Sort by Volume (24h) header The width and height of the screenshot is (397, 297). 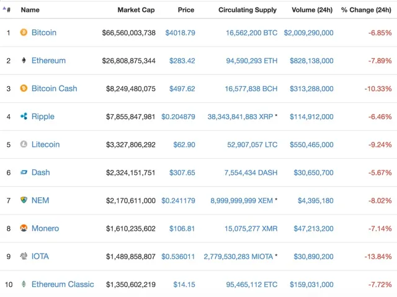point(312,10)
